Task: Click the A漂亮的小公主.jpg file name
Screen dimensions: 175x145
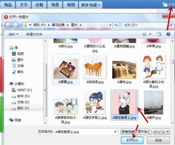Action: [x=95, y=48]
